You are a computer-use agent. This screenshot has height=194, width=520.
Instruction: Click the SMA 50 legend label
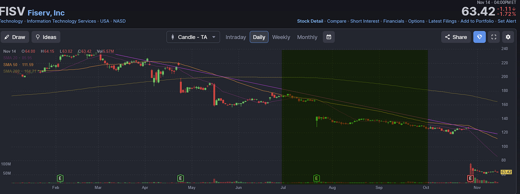click(x=19, y=65)
